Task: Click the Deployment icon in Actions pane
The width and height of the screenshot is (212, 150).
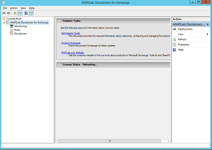Action: pyautogui.click(x=174, y=29)
